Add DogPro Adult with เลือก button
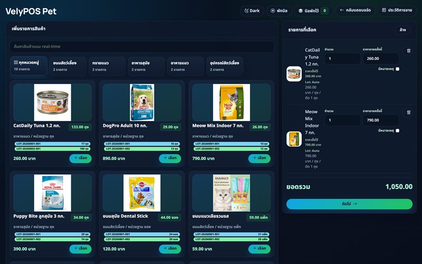422x264 pixels. tap(170, 158)
